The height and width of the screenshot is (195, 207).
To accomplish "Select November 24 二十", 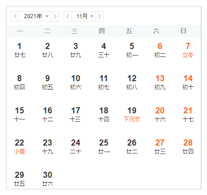I will [x=76, y=147].
